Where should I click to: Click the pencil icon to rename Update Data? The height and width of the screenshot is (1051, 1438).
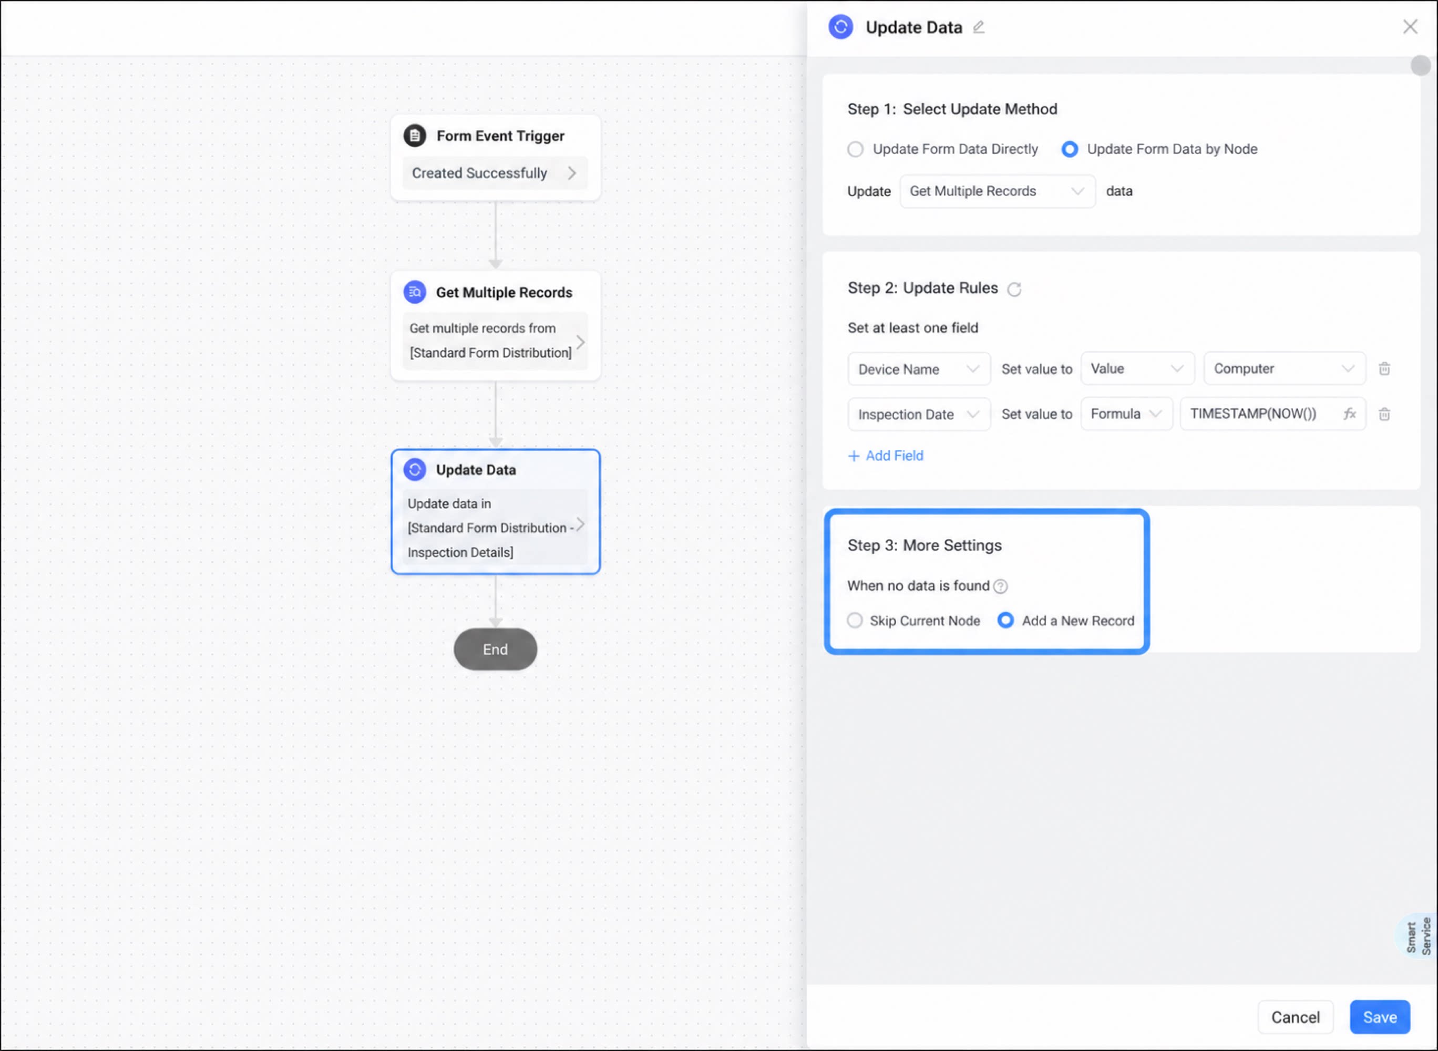979,27
